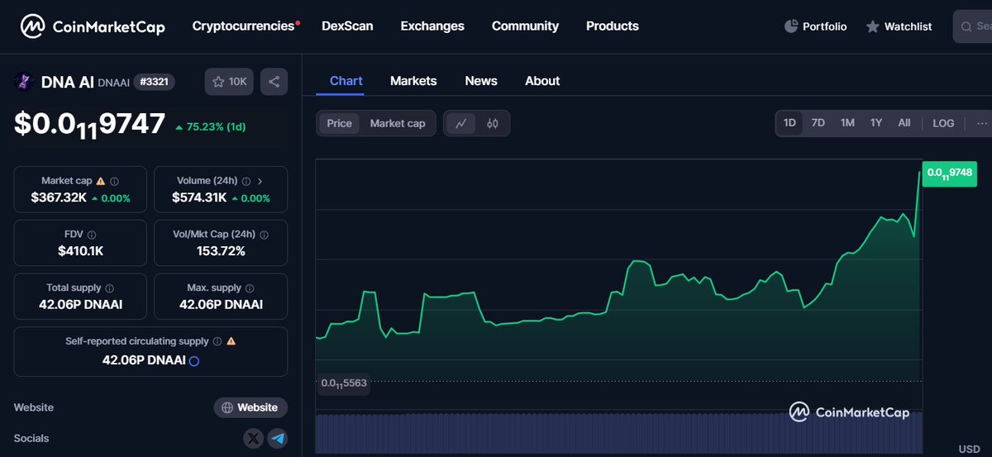Screen dimensions: 992x457
Task: Toggle LOG scale on chart
Action: [x=943, y=123]
